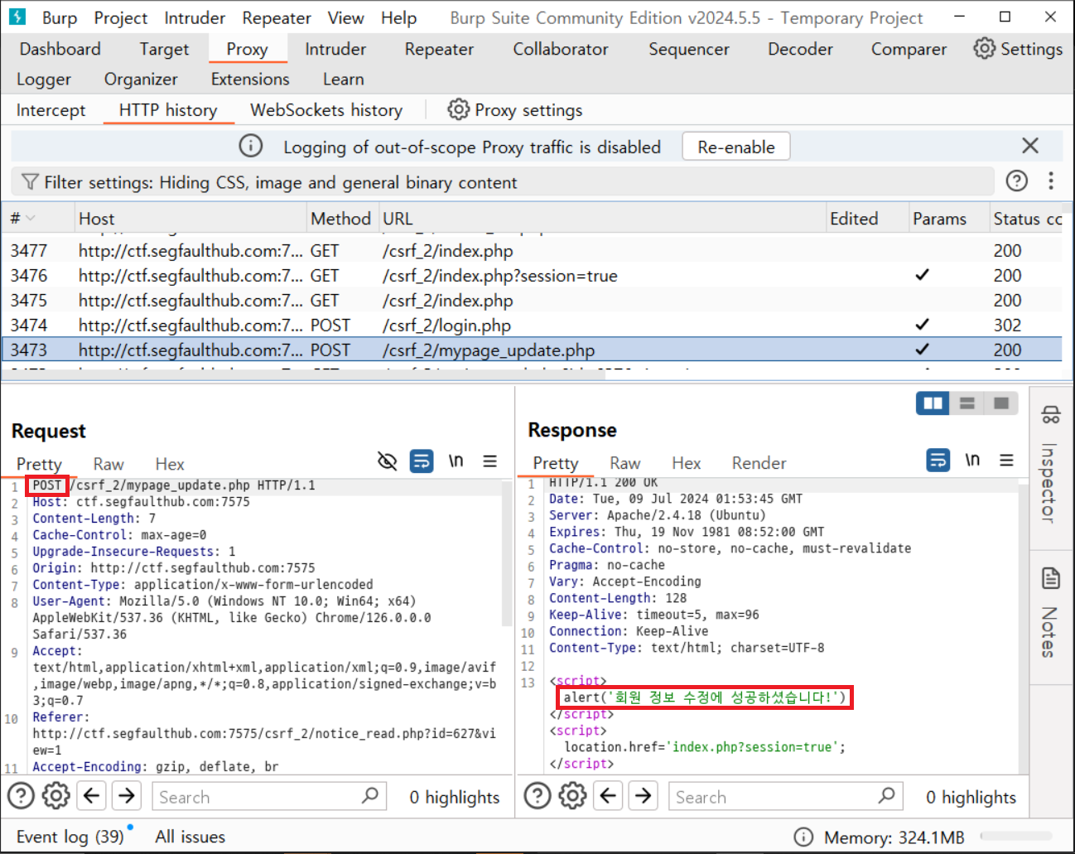Image resolution: width=1075 pixels, height=854 pixels.
Task: Click the Request search help icon
Action: point(21,796)
